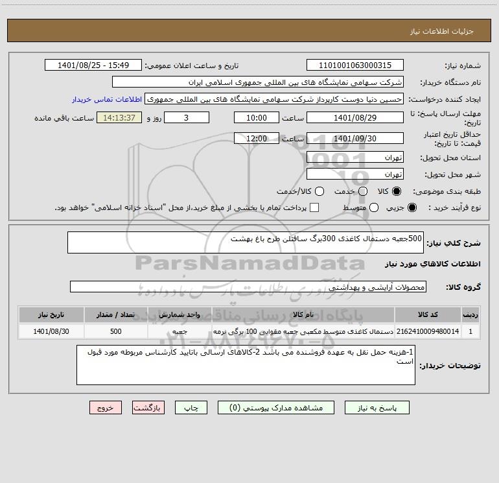The width and height of the screenshot is (499, 483).
Task: Click the نام کالا column header
Action: tap(303, 314)
